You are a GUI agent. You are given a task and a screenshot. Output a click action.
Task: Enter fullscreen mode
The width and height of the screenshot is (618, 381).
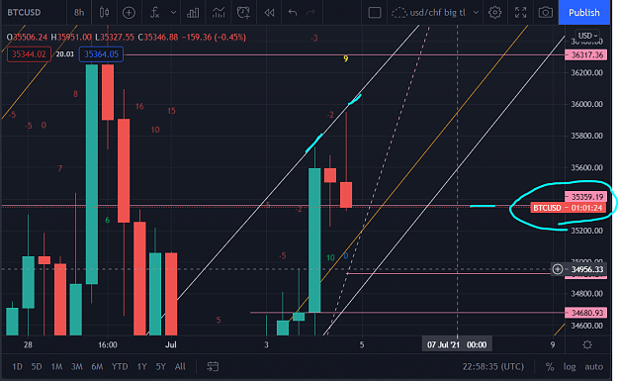pyautogui.click(x=521, y=13)
